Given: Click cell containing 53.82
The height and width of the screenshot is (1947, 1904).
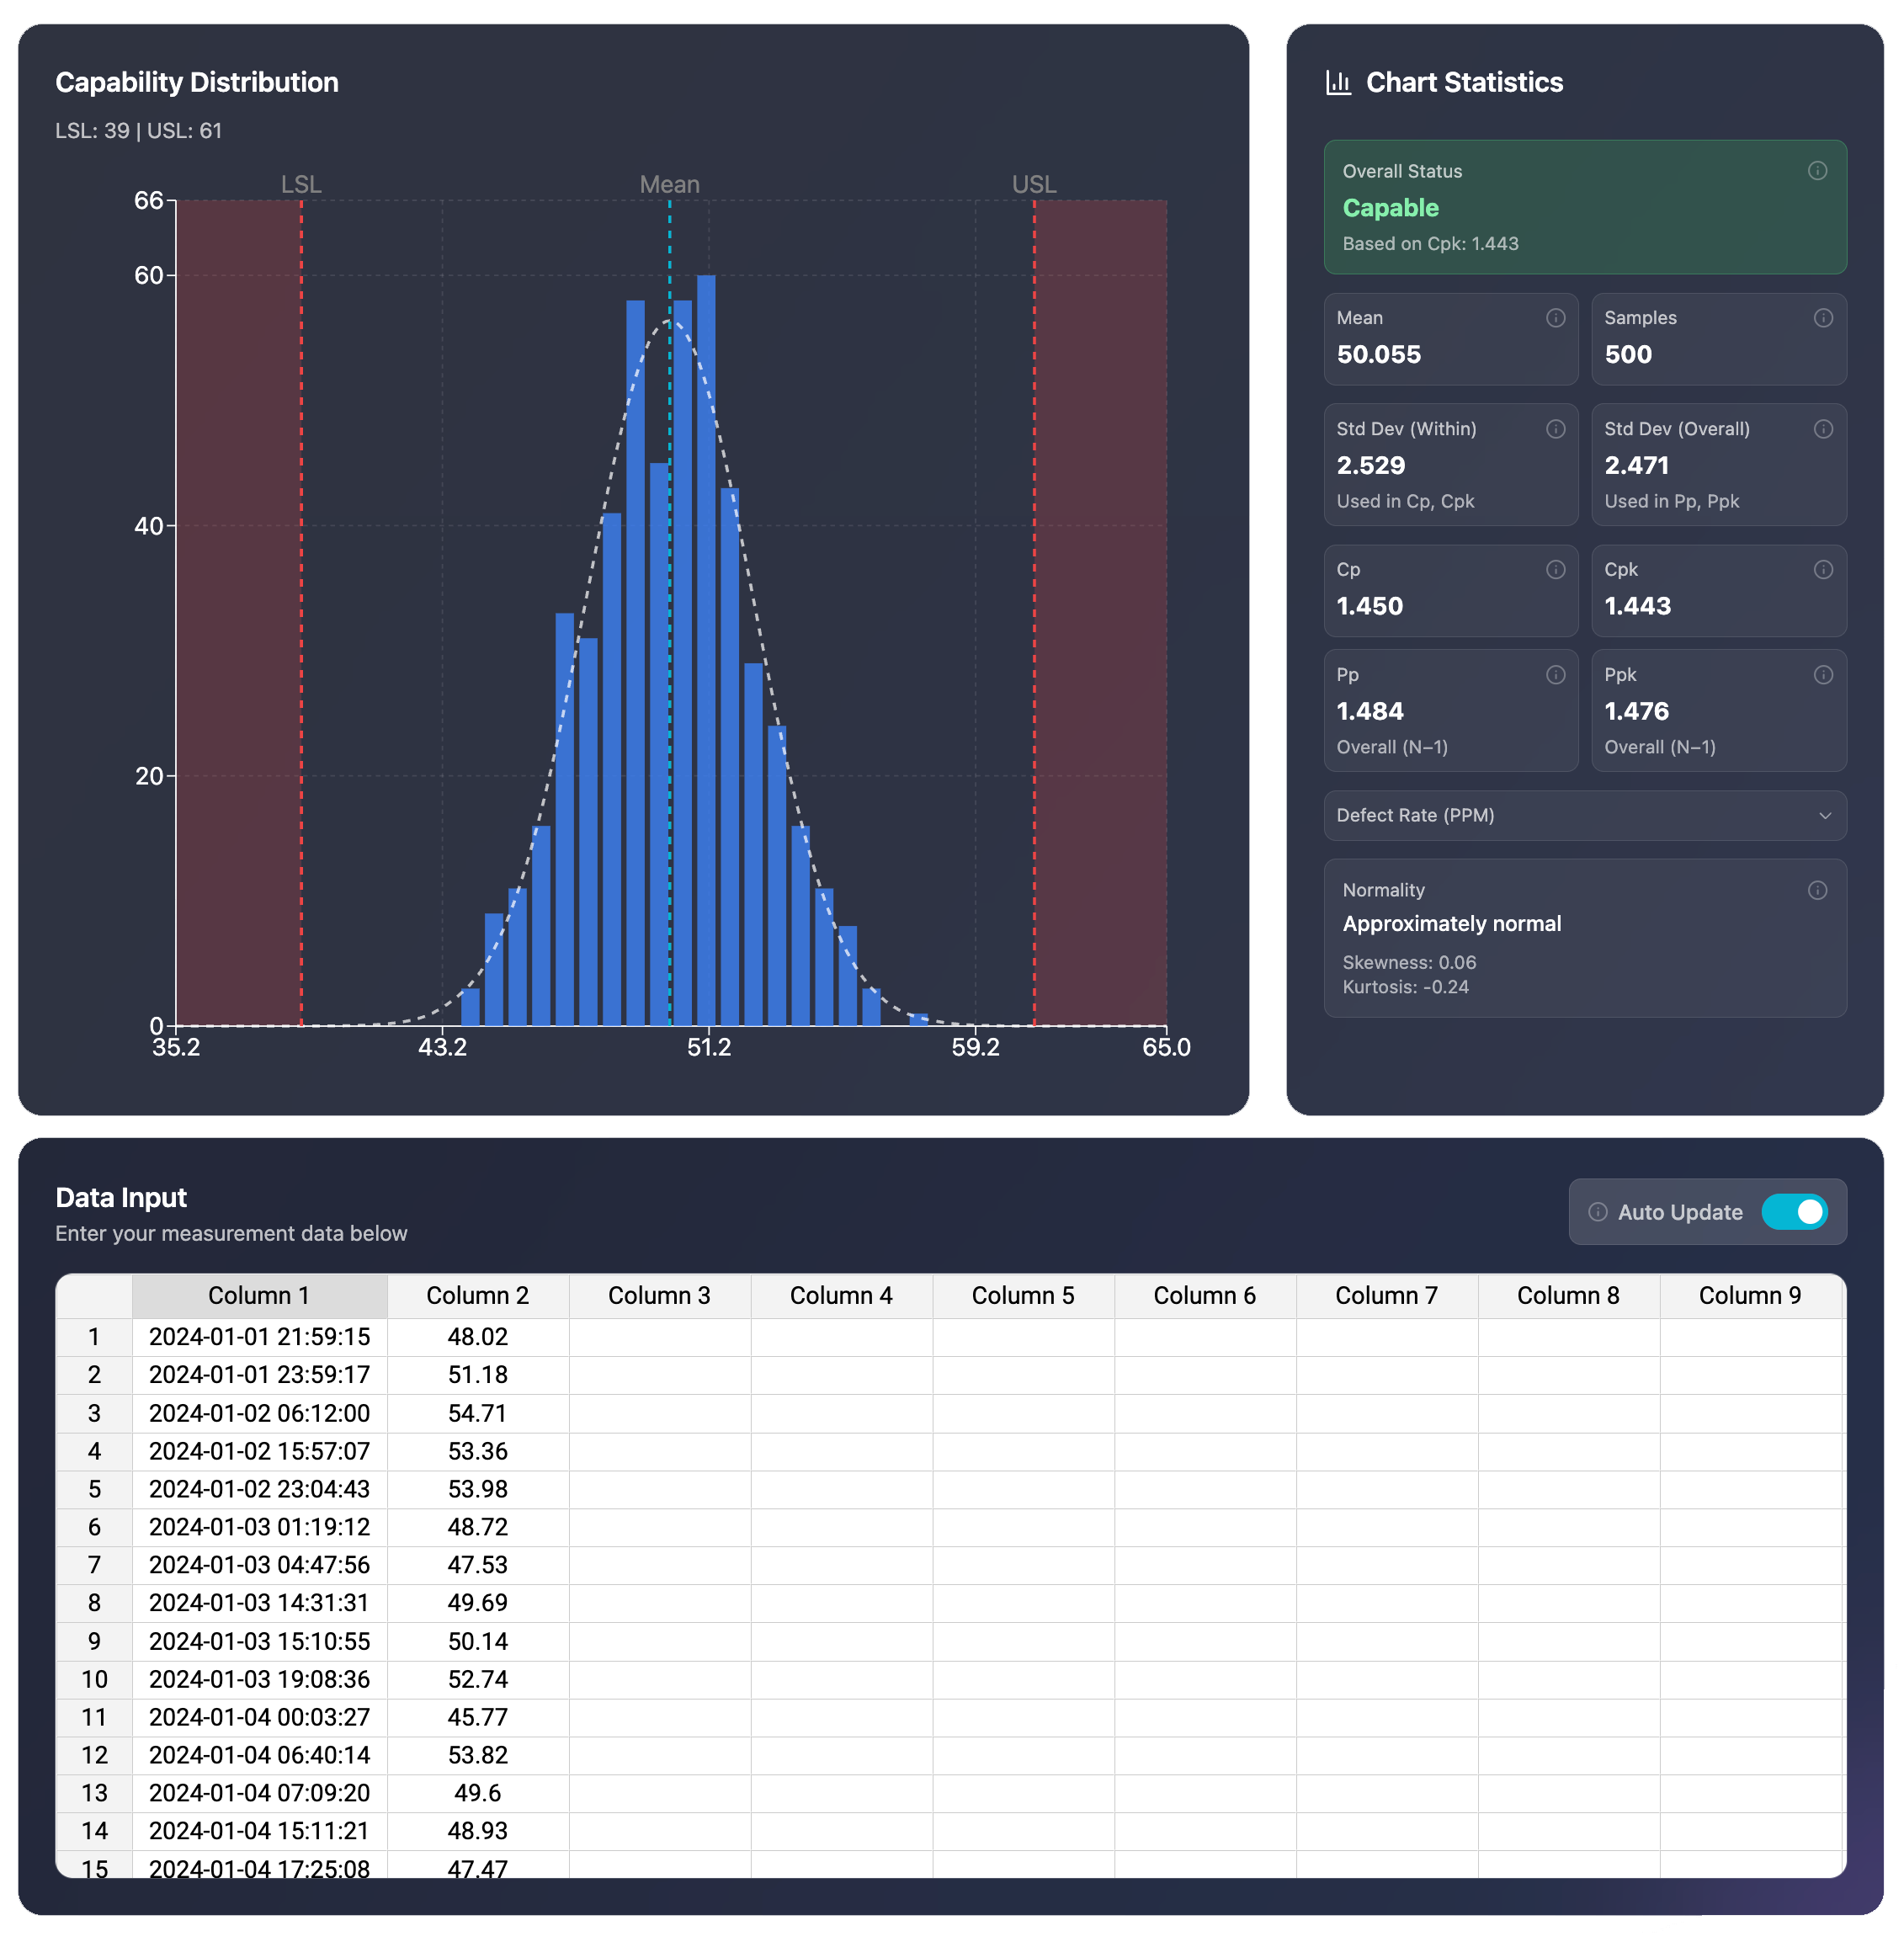Looking at the screenshot, I should (x=478, y=1755).
